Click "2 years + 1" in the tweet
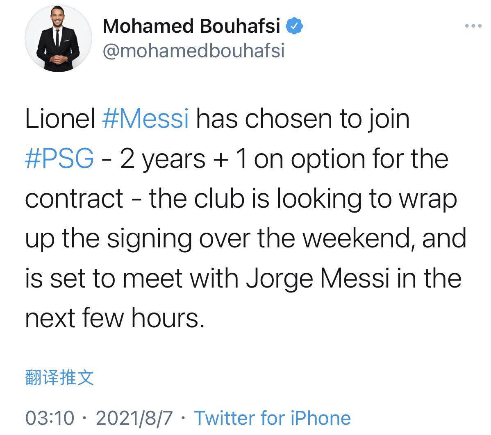Viewport: 491px width, 435px height. pos(183,159)
